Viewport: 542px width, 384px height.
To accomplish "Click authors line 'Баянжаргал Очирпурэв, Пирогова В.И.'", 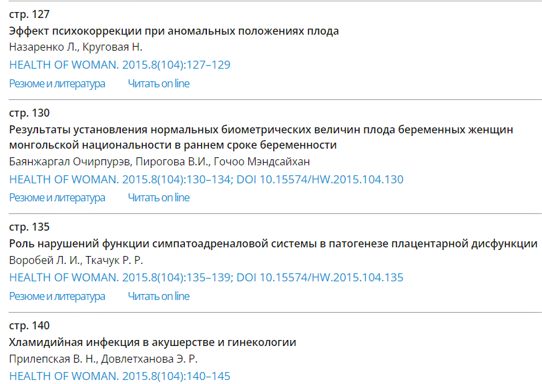I will (x=160, y=161).
